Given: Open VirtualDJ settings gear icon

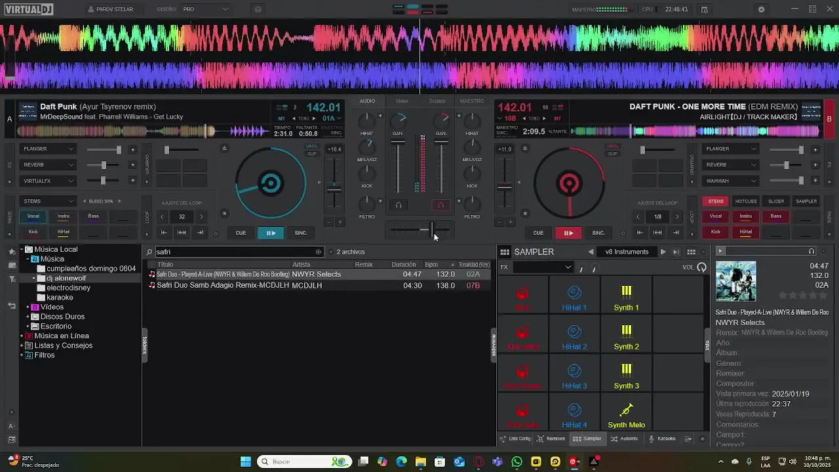Looking at the screenshot, I should [761, 9].
